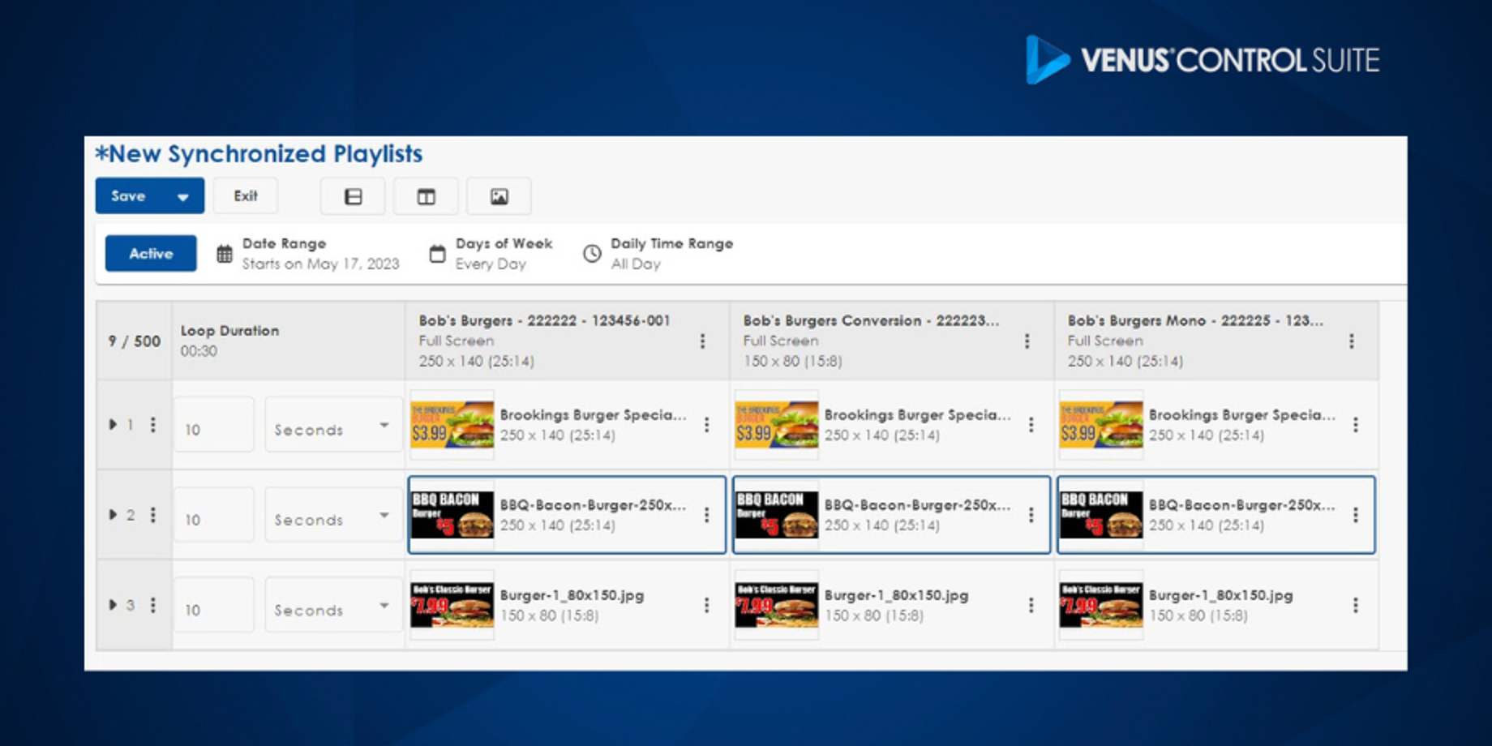Click the add image icon in toolbar
Viewport: 1492px width, 746px height.
499,197
